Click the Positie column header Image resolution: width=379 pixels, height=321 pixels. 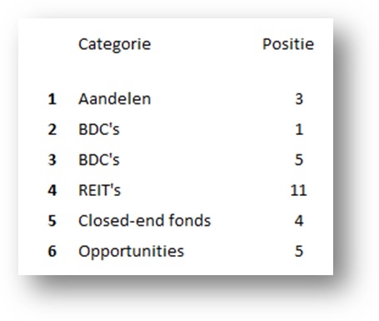(x=288, y=44)
